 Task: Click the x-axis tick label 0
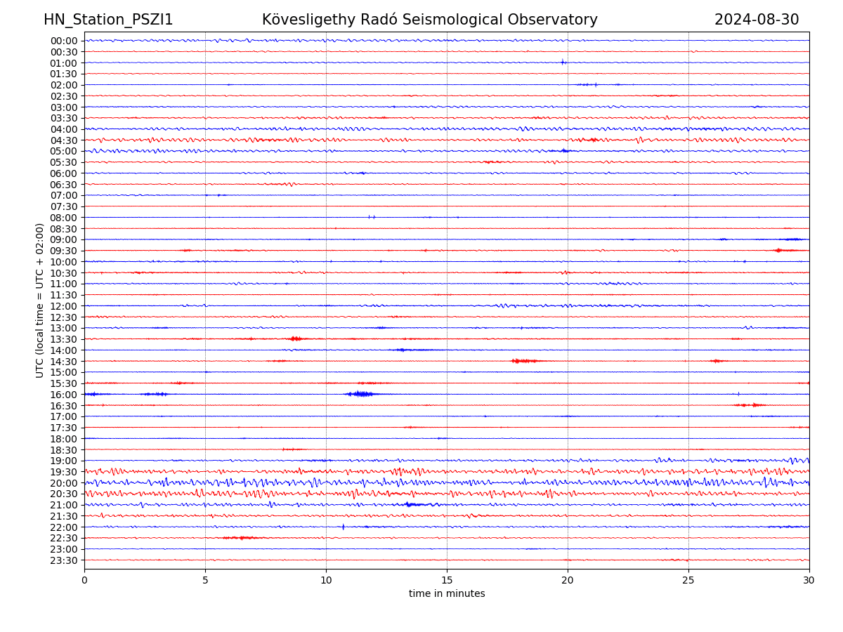coord(84,581)
